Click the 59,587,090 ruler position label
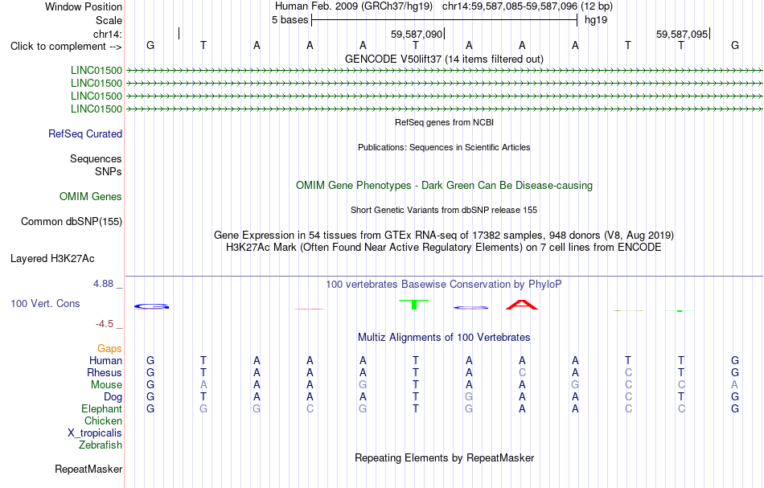This screenshot has width=764, height=488. (x=417, y=35)
